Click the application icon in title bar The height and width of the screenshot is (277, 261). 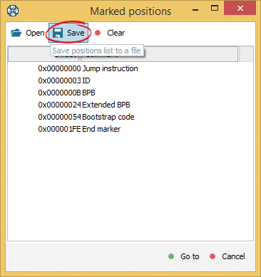pos(13,11)
